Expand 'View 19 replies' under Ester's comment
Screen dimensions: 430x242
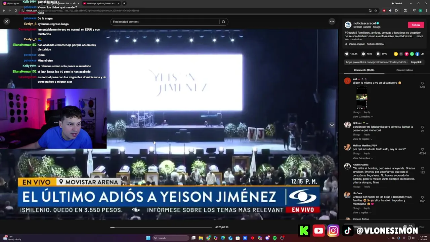pyautogui.click(x=362, y=139)
